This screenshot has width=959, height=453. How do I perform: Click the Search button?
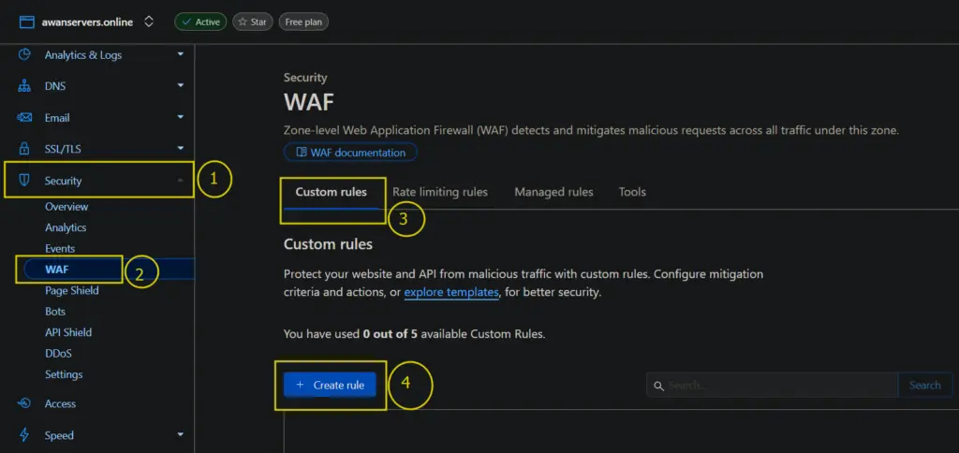pos(924,385)
